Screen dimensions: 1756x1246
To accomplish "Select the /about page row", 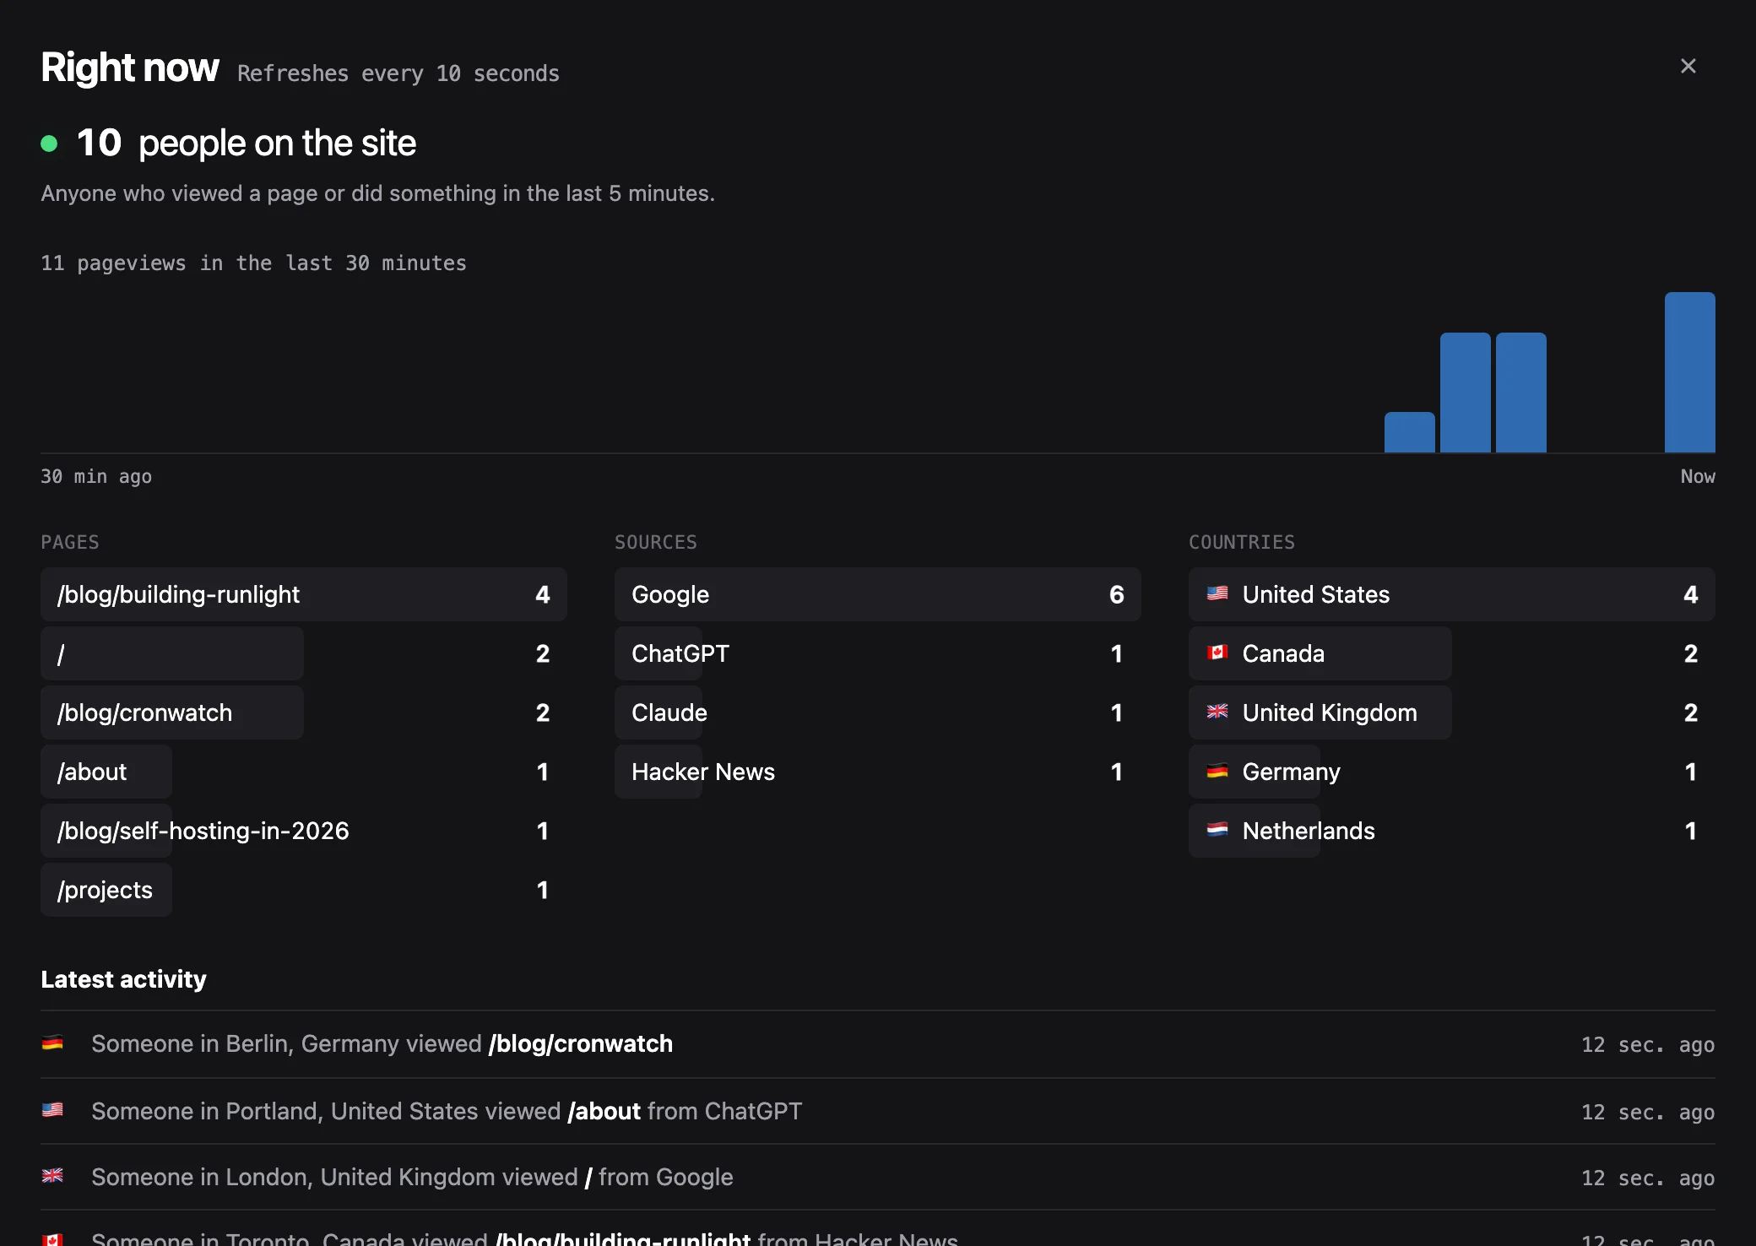I will (x=304, y=772).
